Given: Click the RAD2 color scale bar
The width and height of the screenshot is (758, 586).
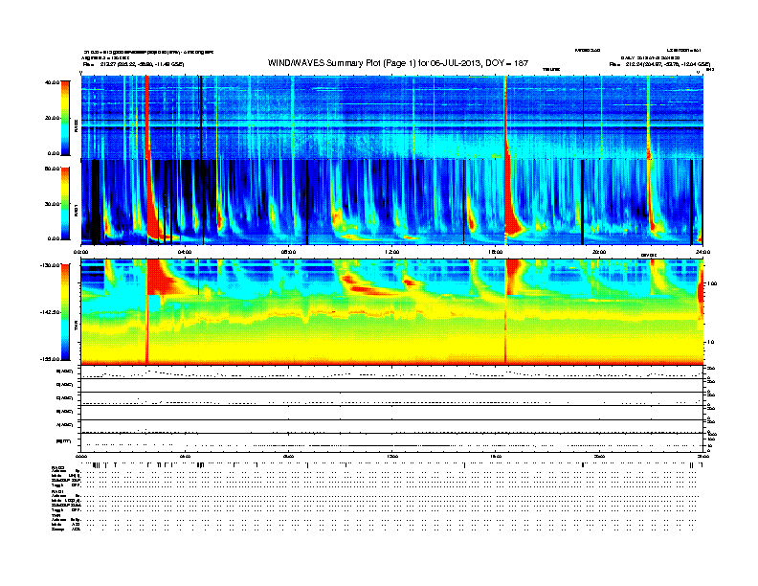Looking at the screenshot, I should pyautogui.click(x=65, y=118).
